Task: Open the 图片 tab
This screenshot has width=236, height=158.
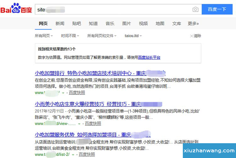Action: click(x=126, y=24)
